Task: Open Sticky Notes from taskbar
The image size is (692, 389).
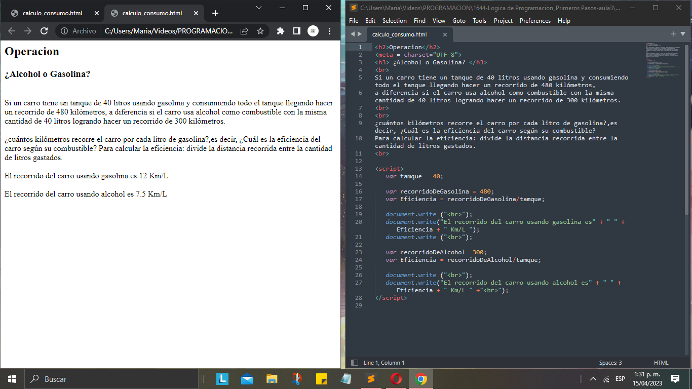Action: point(322,379)
